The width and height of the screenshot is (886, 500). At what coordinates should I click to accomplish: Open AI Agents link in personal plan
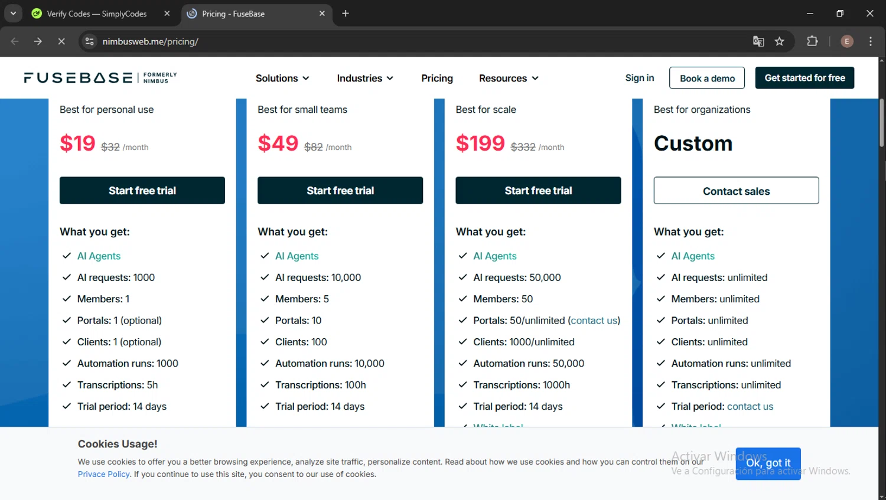pos(99,256)
